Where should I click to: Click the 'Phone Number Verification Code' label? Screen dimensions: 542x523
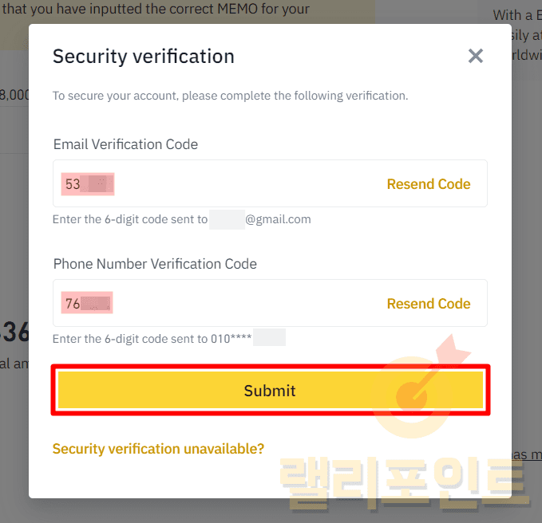[x=155, y=264]
